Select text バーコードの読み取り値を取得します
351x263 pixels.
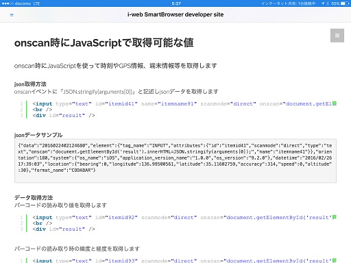(60, 205)
